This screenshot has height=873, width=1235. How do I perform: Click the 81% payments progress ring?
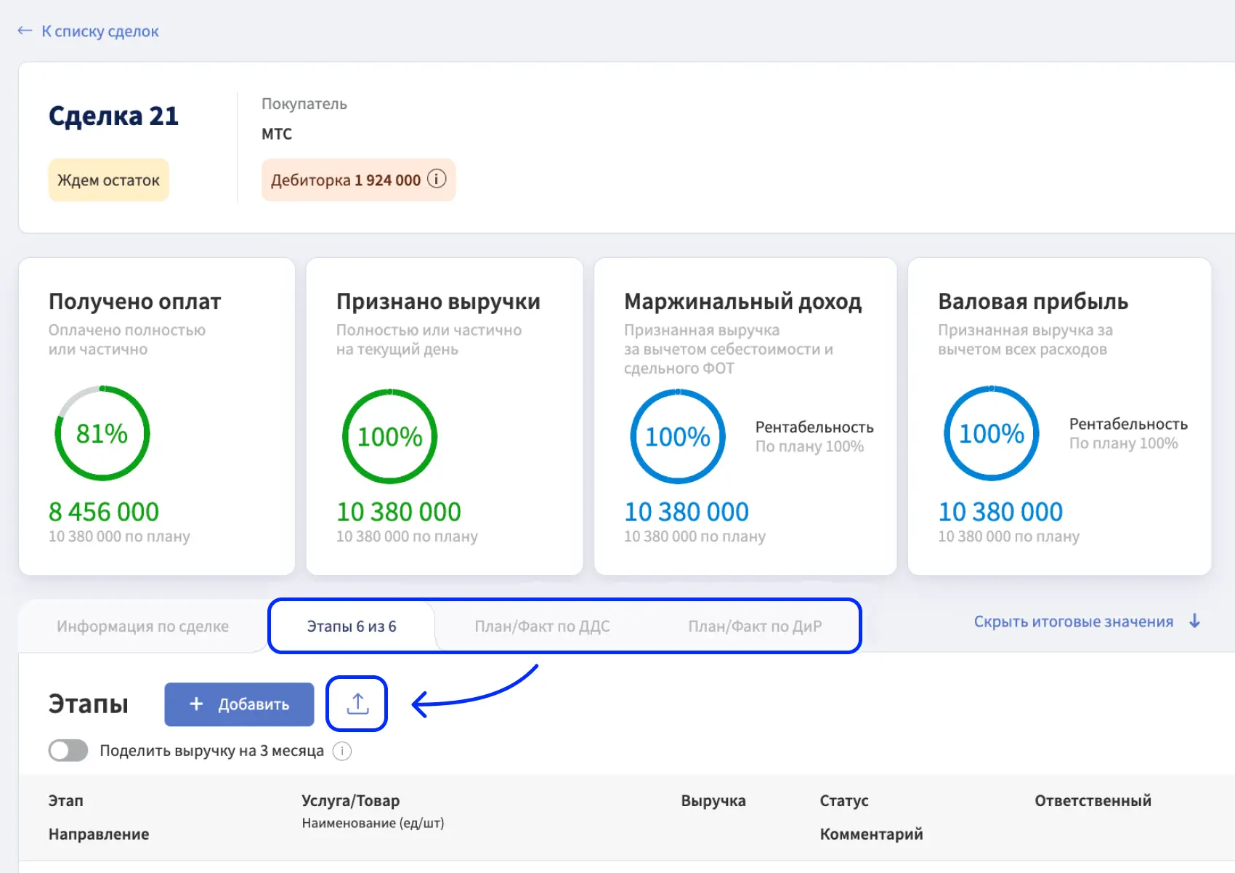coord(102,433)
